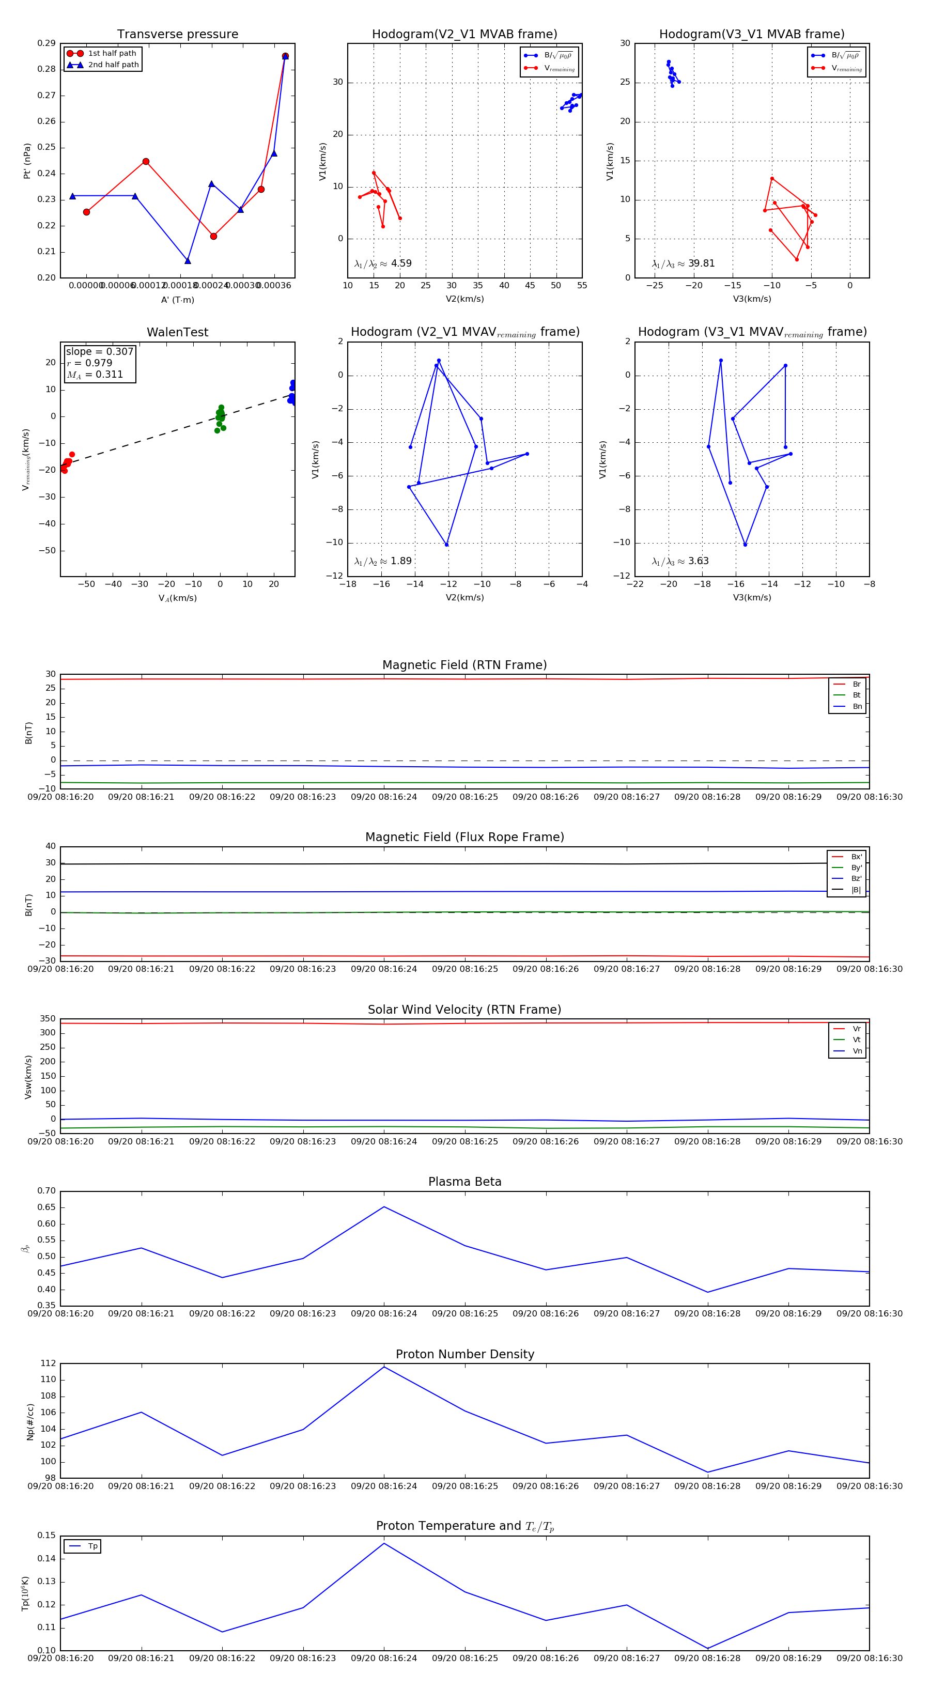Select the 'M_A = 0.311' annotation
The width and height of the screenshot is (930, 1705).
click(x=95, y=375)
